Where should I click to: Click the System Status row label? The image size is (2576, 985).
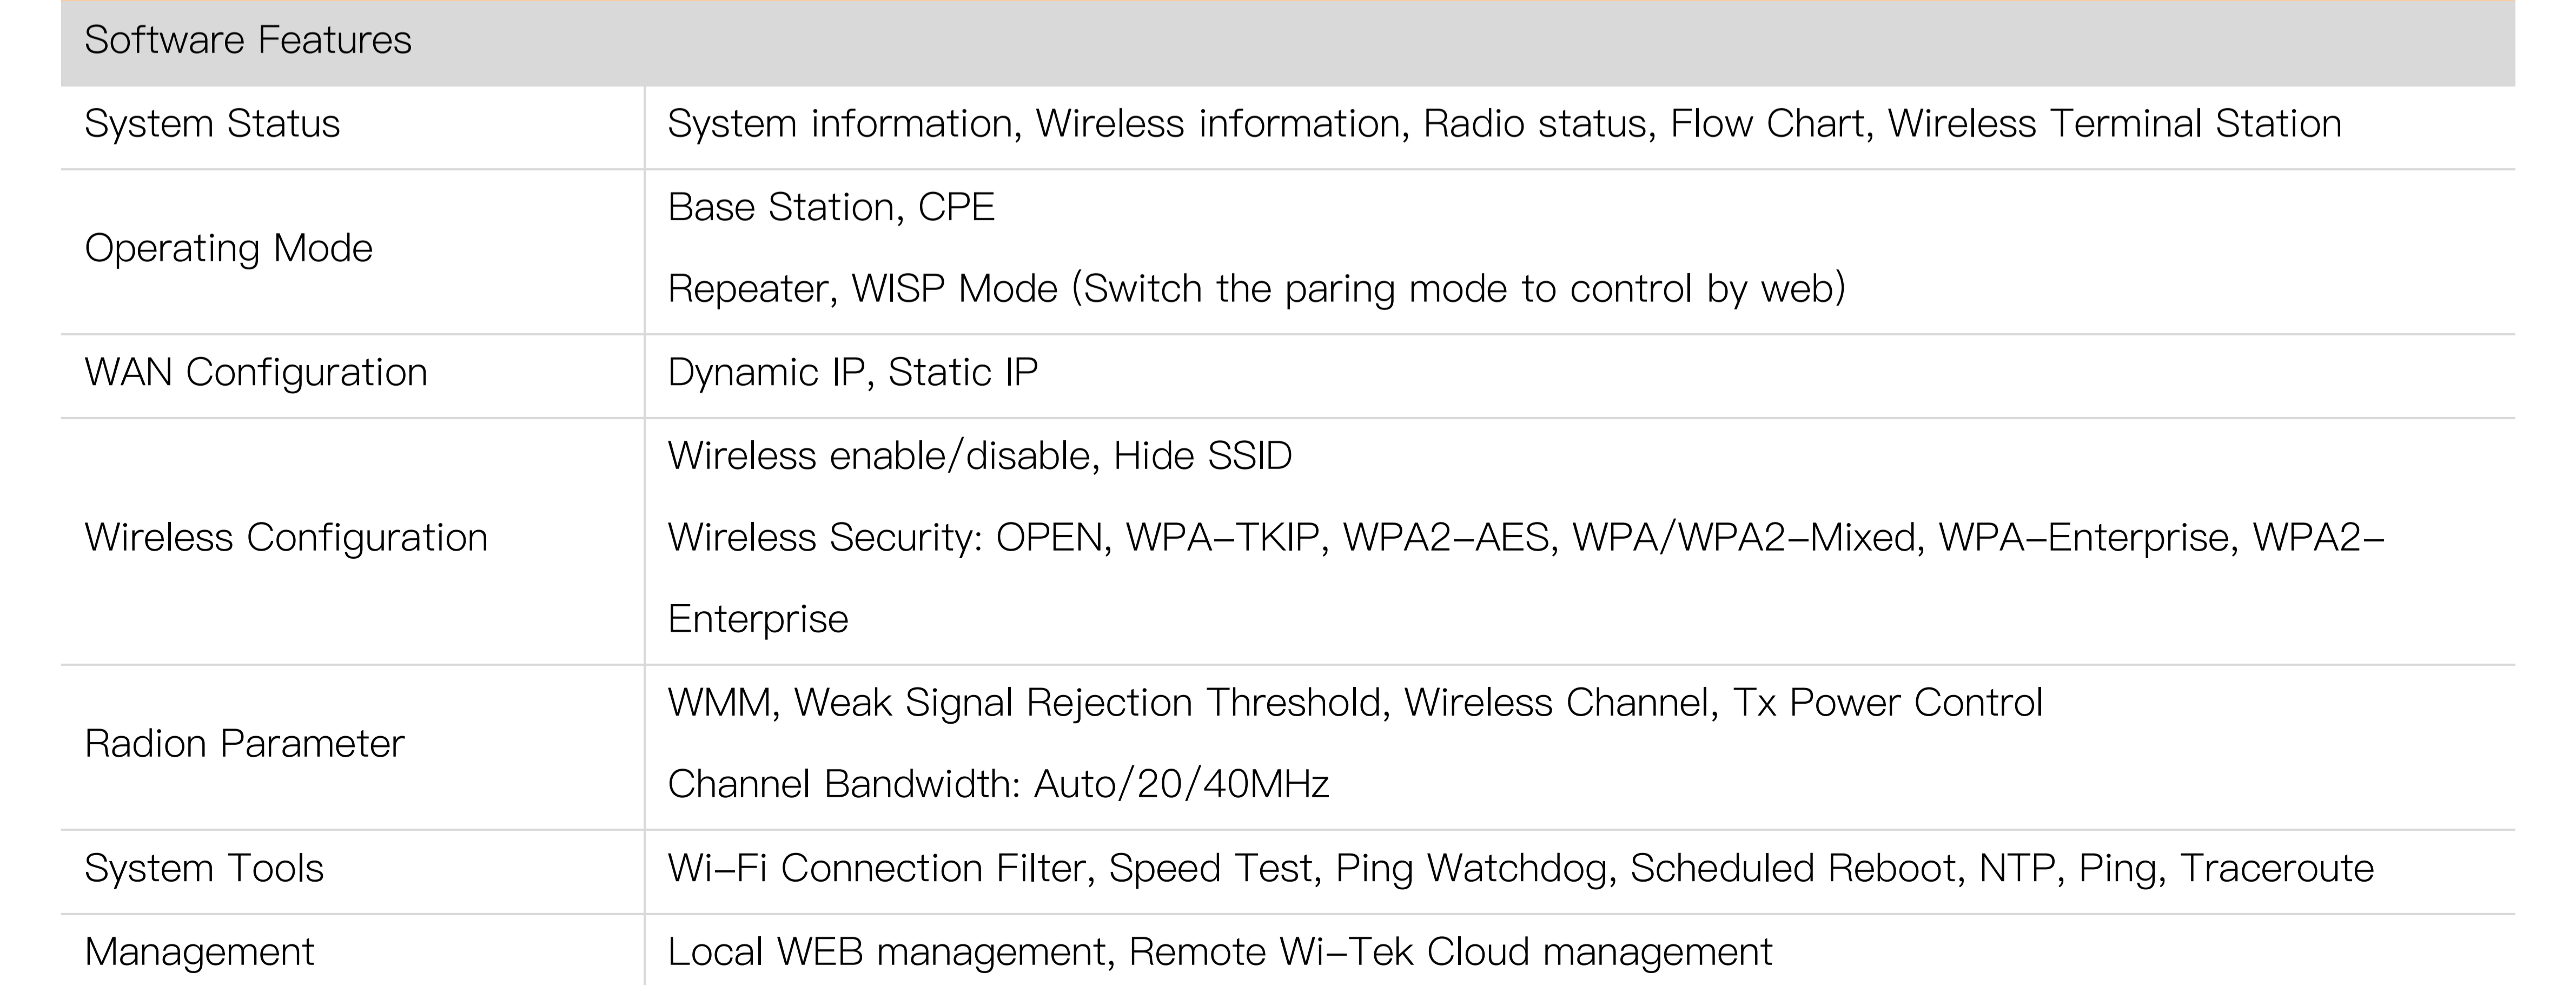tap(212, 124)
